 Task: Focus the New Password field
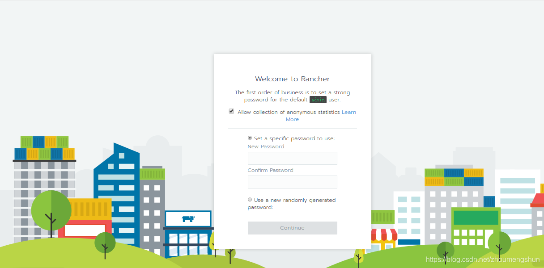[292, 158]
